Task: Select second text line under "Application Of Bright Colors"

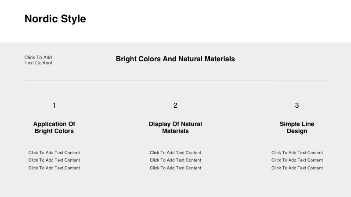Action: (x=54, y=160)
